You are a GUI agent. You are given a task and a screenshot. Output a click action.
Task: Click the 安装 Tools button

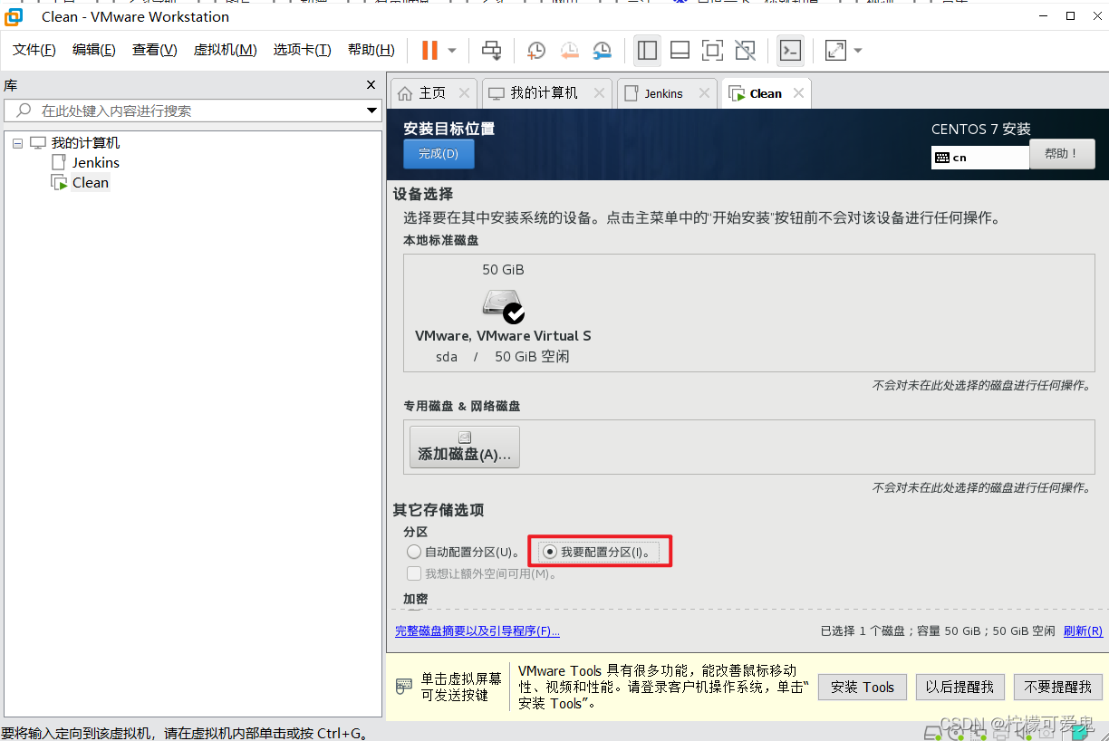(863, 687)
